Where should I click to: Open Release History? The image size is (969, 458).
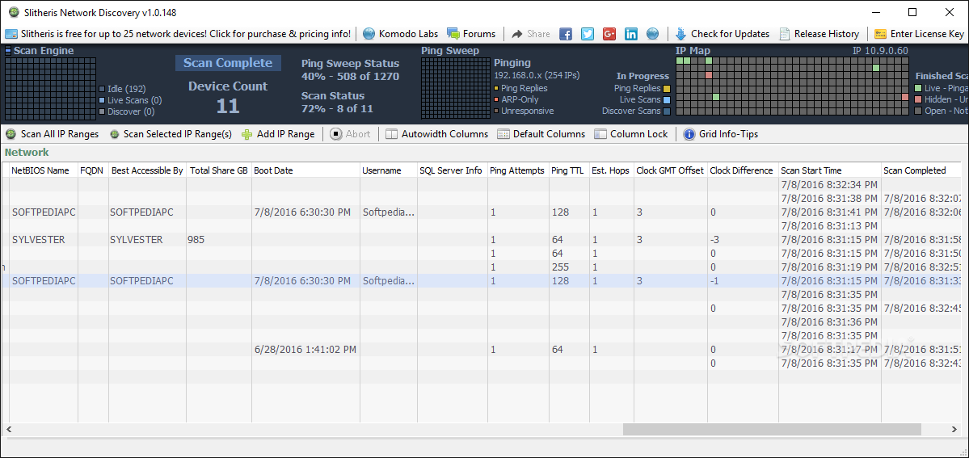coord(819,34)
